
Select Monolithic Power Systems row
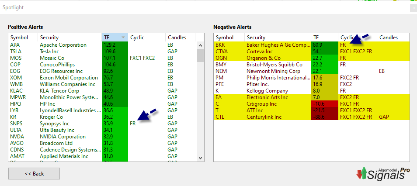click(x=103, y=97)
